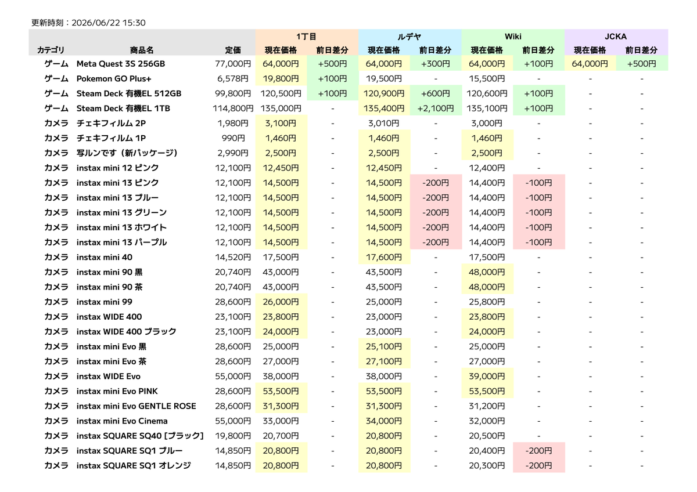Click the 99,800円 list price cell
Image resolution: width=697 pixels, height=492 pixels.
coord(233,93)
